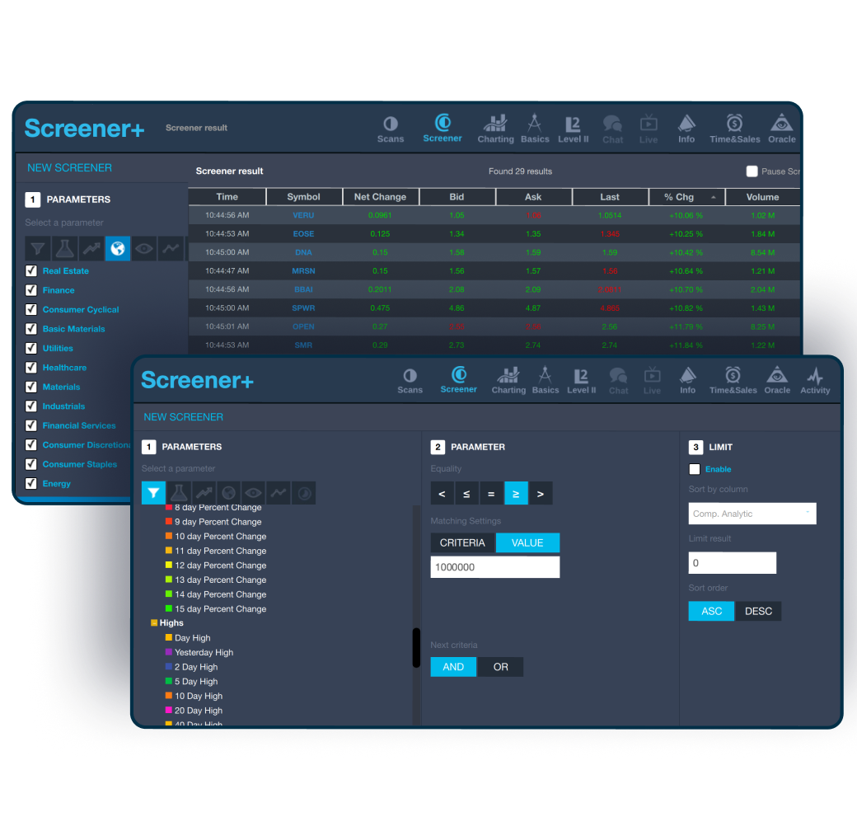Open Oracle eye icon in front toolbar

pos(777,379)
